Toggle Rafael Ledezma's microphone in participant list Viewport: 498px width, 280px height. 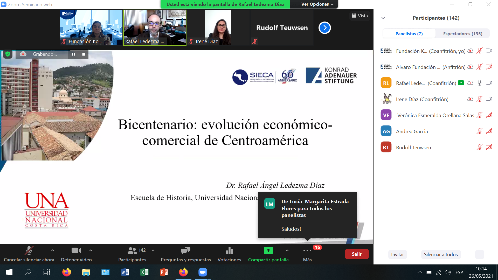pyautogui.click(x=479, y=83)
